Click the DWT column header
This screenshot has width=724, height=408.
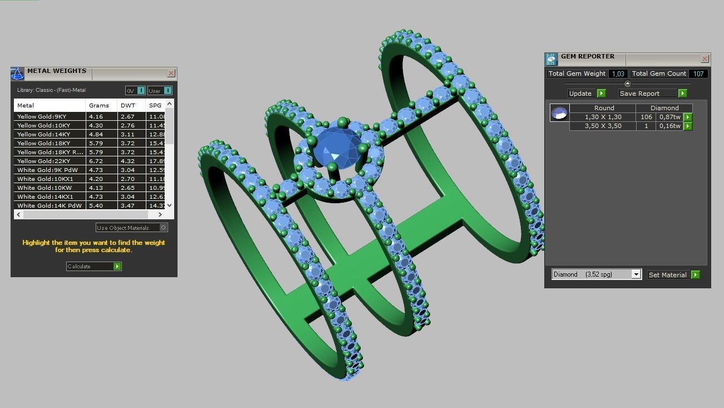point(131,105)
